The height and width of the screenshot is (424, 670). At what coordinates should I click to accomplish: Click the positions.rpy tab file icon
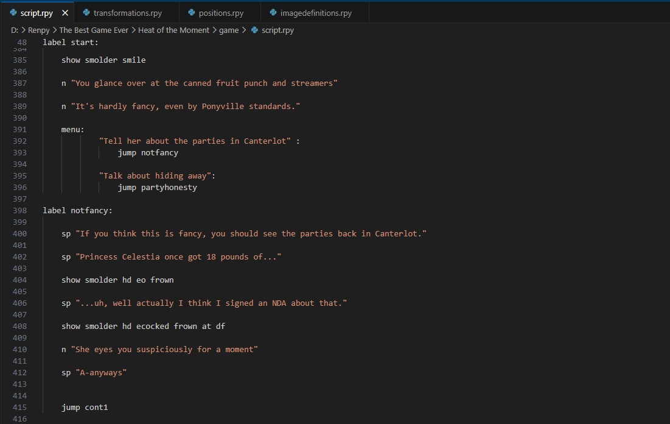pyautogui.click(x=192, y=12)
